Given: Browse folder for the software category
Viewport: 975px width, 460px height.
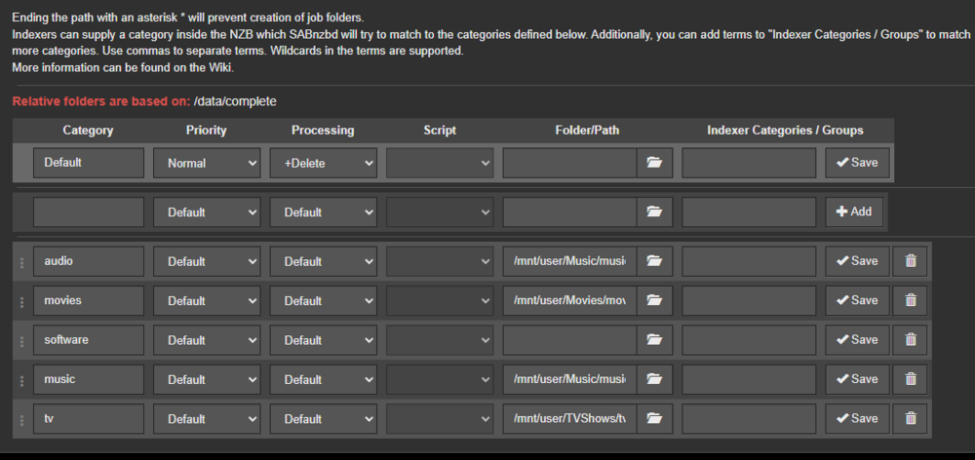Looking at the screenshot, I should pyautogui.click(x=654, y=340).
